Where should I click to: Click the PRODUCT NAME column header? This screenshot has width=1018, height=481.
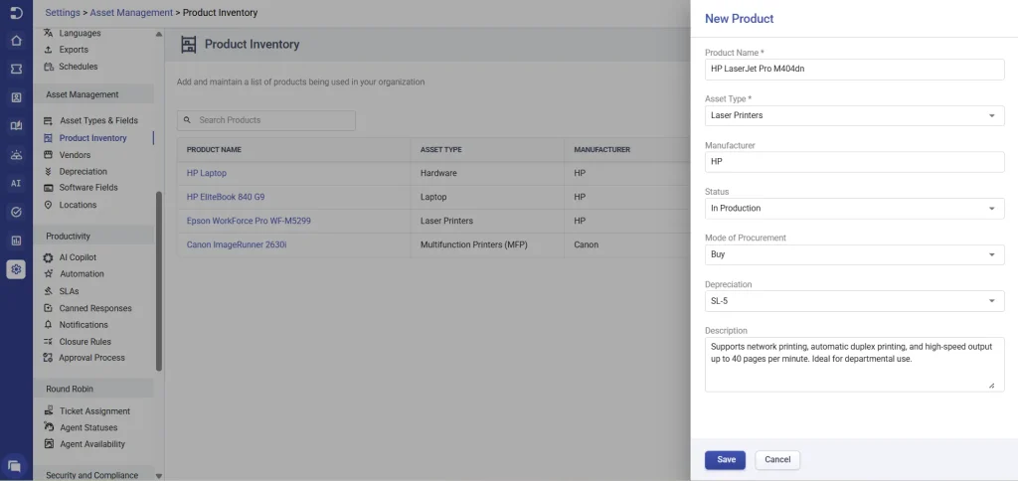pos(214,150)
